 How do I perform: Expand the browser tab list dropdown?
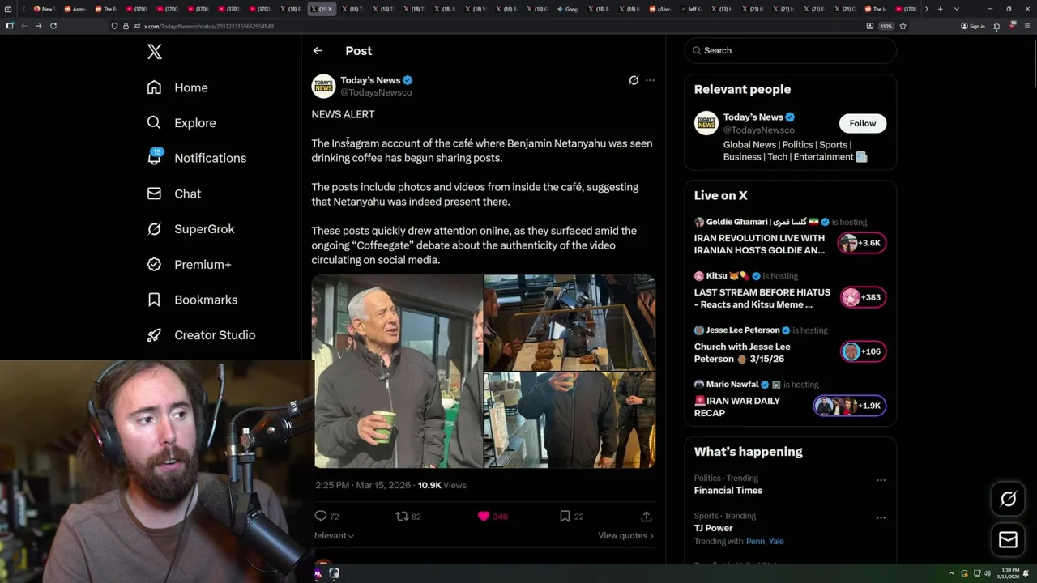[x=957, y=9]
